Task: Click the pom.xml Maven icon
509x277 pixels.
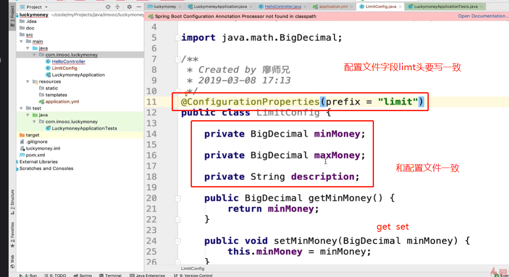Action: point(22,155)
